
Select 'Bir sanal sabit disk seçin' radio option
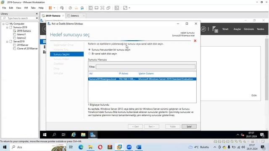tap(90, 54)
